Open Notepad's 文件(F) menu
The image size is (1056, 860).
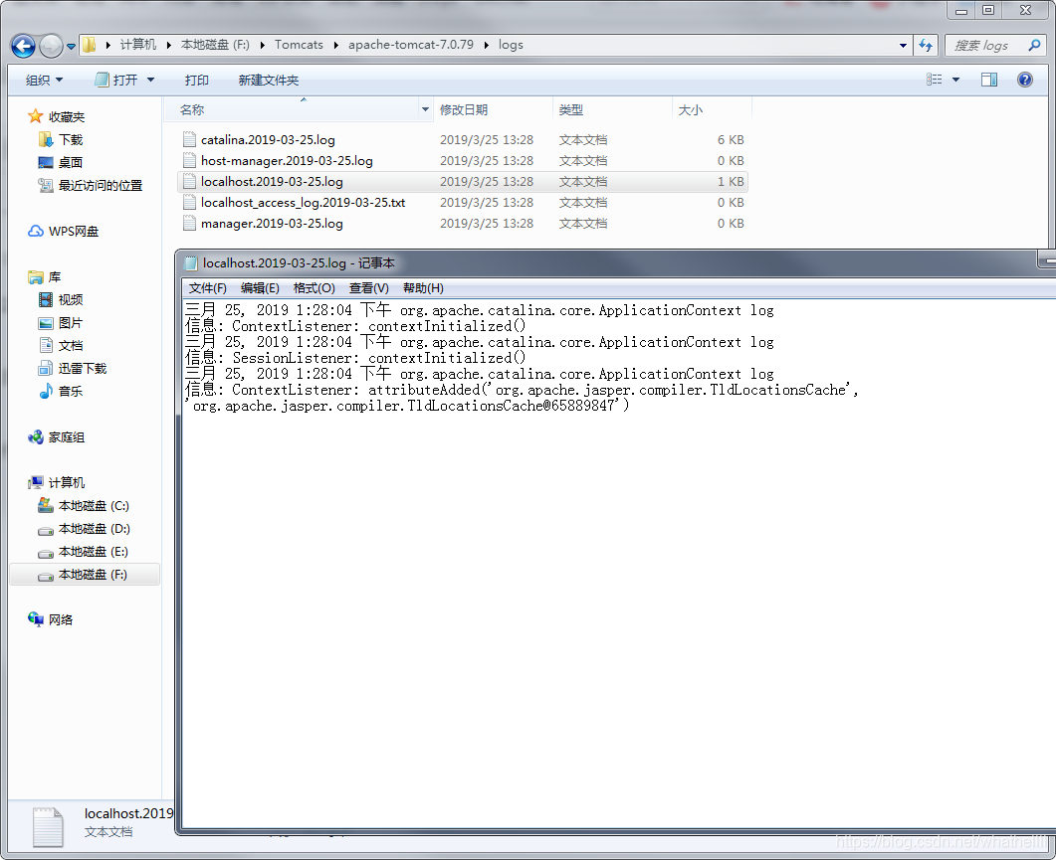[x=207, y=288]
